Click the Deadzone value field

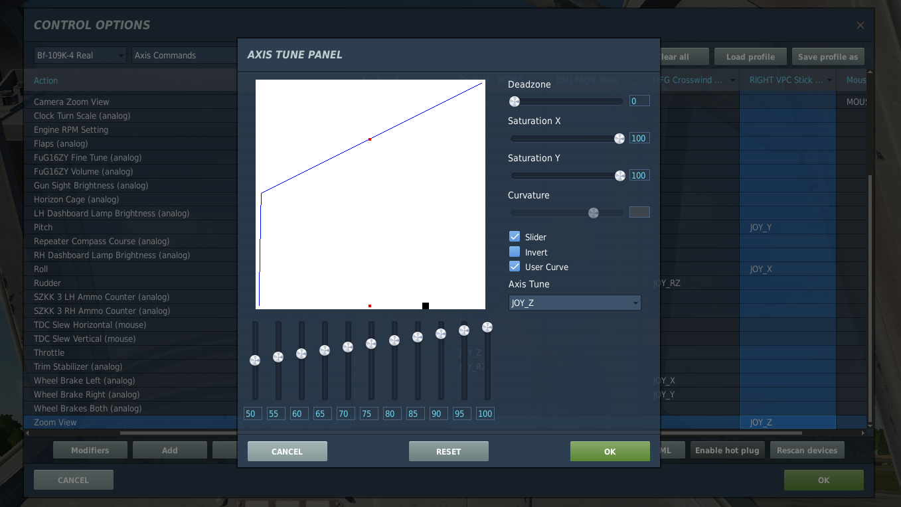[639, 101]
